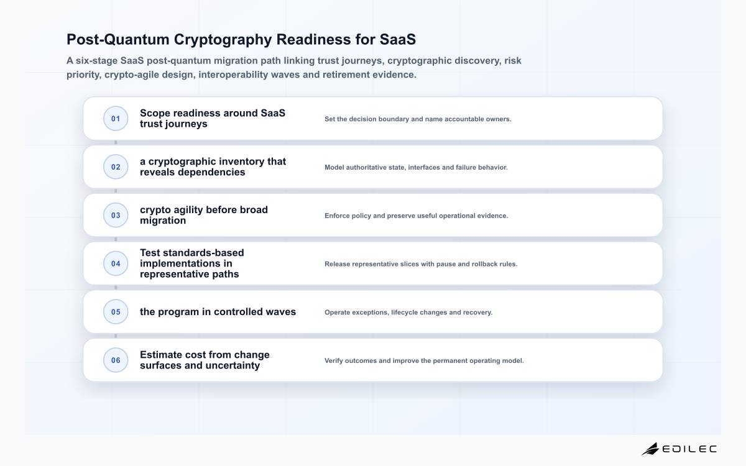The height and width of the screenshot is (466, 746).
Task: Click 'Set the decision boundary' description text
Action: (x=418, y=119)
